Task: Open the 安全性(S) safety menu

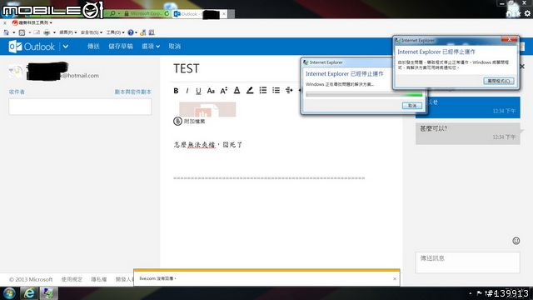Action: (92, 32)
